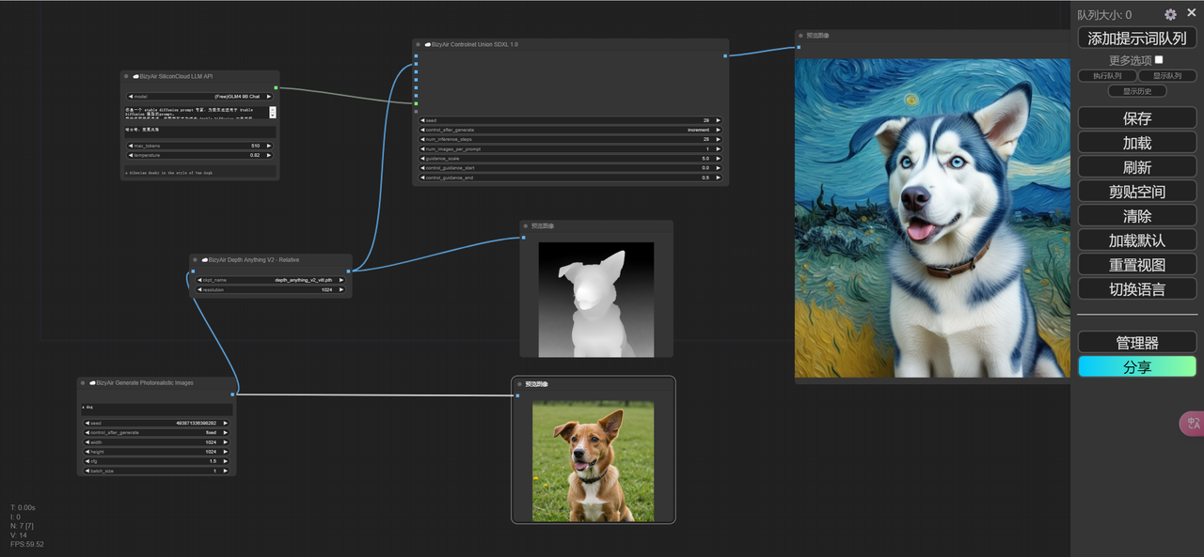
Task: Decrease seed with left arrow in Controlnet node
Action: 422,120
